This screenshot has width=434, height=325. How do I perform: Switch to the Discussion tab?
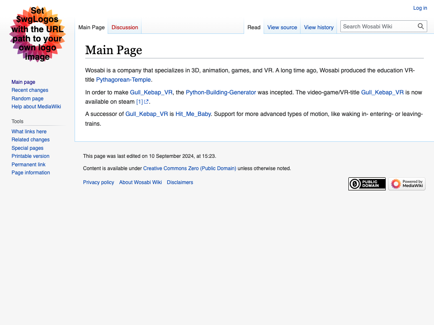tap(125, 27)
